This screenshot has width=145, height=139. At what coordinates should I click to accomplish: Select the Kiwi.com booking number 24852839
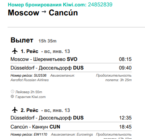click(100, 5)
